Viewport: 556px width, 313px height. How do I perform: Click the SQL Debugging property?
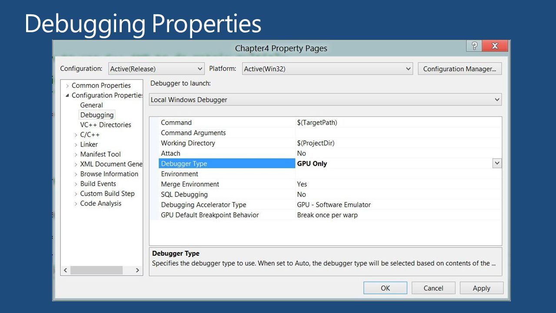tap(184, 194)
